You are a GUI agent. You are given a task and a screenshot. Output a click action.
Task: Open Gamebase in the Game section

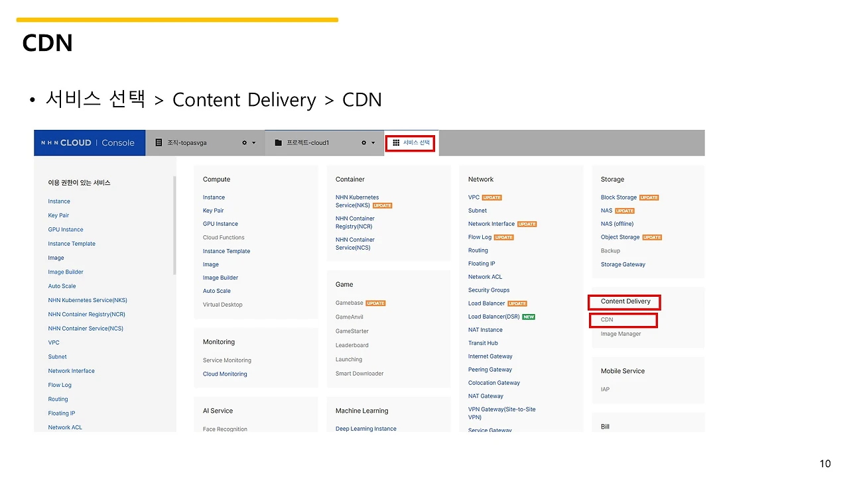[x=349, y=303]
